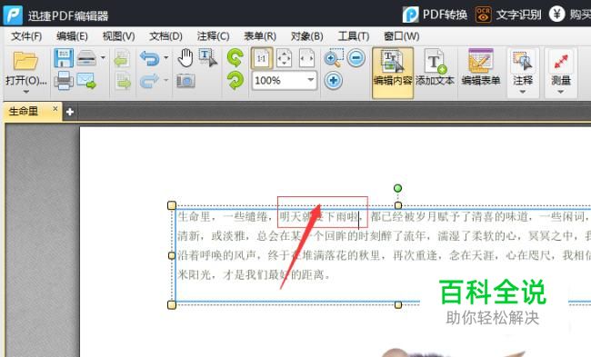Screen dimensions: 591x357
Task: Click the top-center handle of text box
Action: click(398, 205)
